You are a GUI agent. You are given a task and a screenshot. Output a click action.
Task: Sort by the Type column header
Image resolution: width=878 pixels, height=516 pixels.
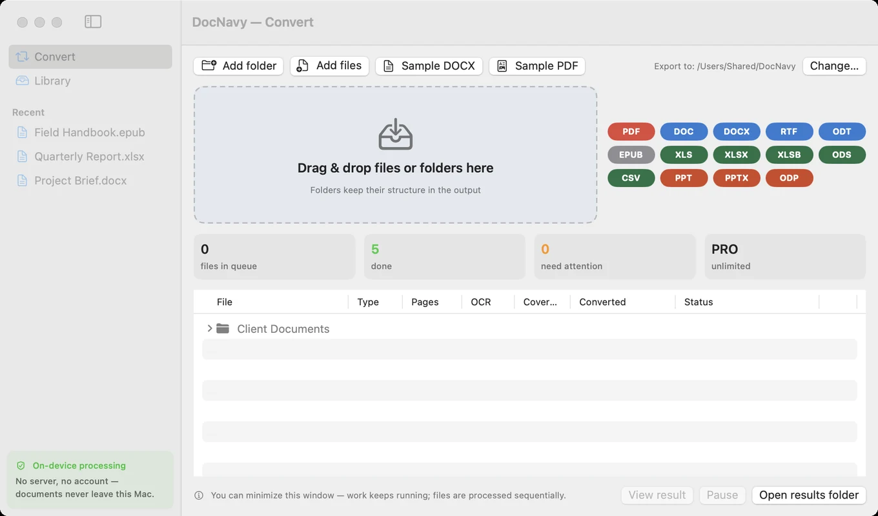point(368,302)
